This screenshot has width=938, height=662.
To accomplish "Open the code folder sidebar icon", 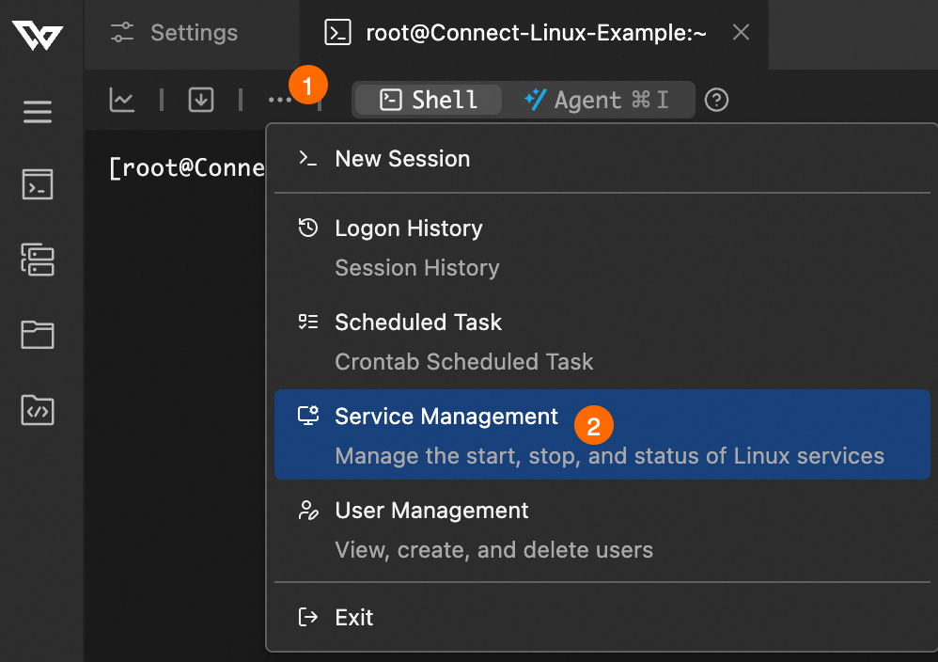I will tap(38, 410).
